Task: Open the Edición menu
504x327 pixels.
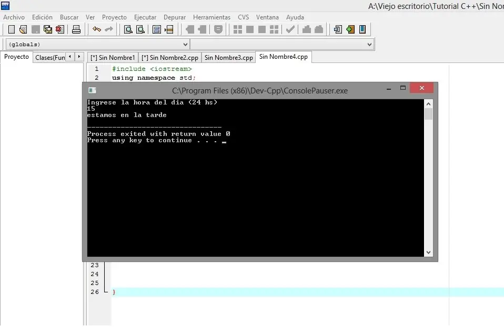Action: click(42, 17)
